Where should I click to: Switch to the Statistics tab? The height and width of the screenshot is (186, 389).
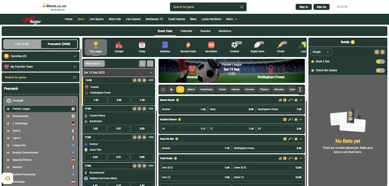(x=225, y=31)
